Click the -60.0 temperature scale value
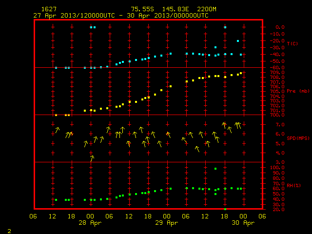 point(277,68)
